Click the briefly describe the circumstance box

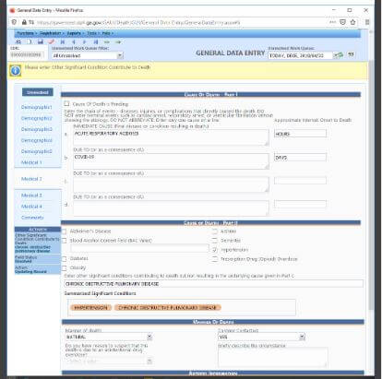(x=273, y=358)
